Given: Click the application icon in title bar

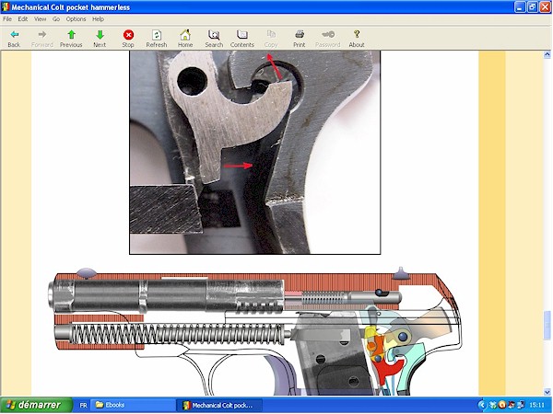Looking at the screenshot, I should 6,7.
